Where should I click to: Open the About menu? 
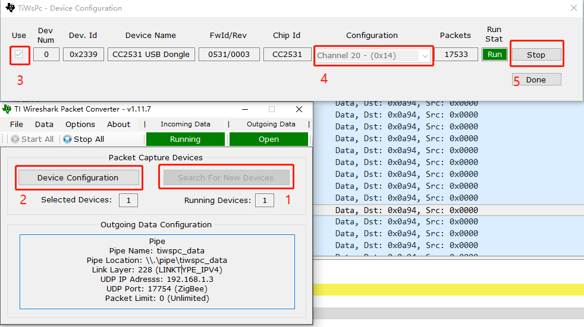pyautogui.click(x=118, y=124)
